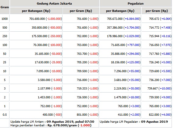
Task: Click Antam price 70.300.000 for 100 gram
Action: point(40,45)
